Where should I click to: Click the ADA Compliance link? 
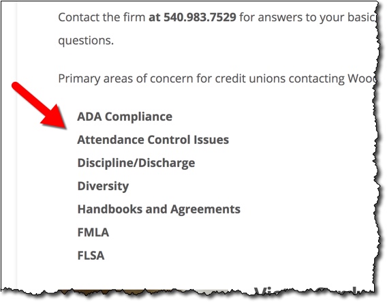[125, 117]
